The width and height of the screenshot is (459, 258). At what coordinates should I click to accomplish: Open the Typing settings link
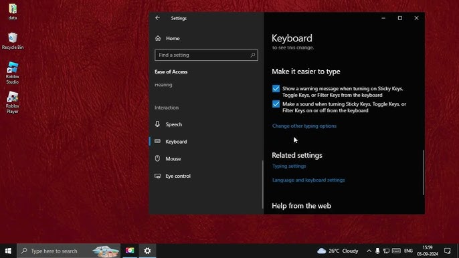289,166
